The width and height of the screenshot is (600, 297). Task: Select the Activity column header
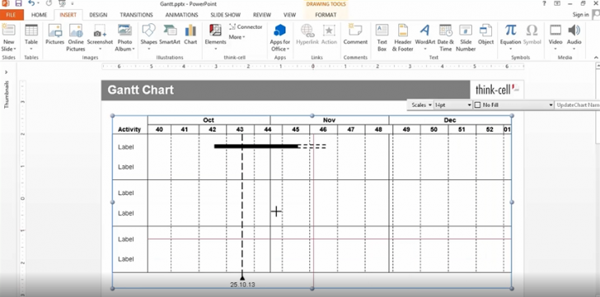(129, 129)
